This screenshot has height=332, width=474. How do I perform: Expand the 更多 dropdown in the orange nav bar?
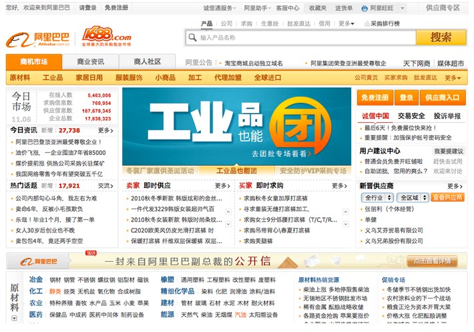point(453,77)
